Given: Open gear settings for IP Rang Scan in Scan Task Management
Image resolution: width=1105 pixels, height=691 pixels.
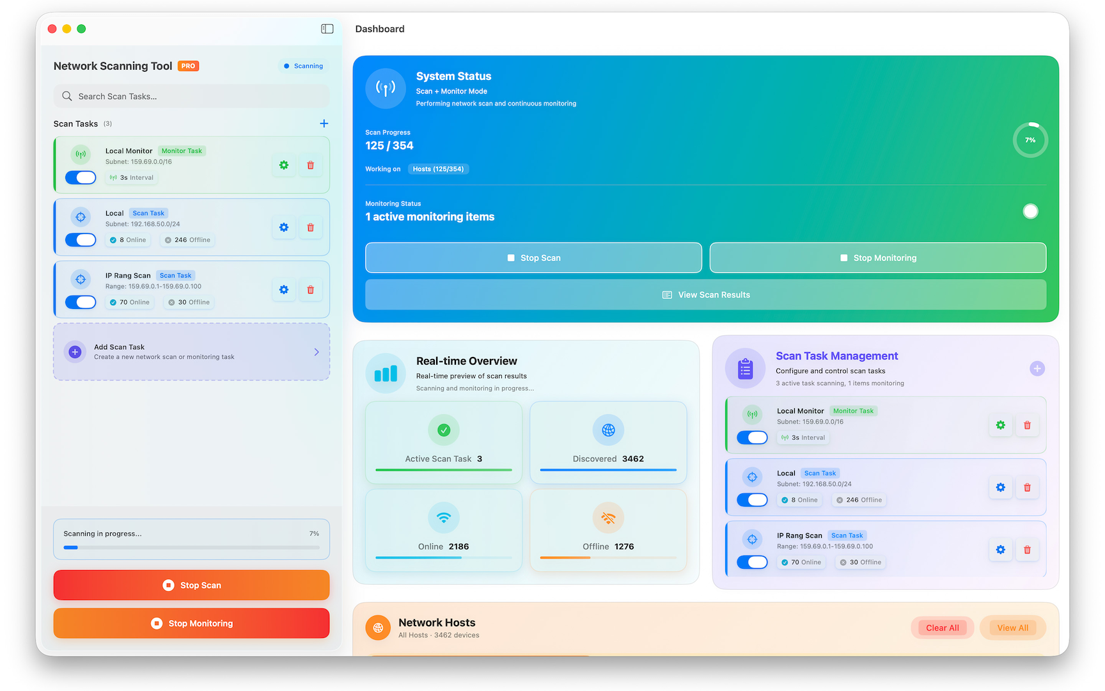Looking at the screenshot, I should (x=1000, y=550).
